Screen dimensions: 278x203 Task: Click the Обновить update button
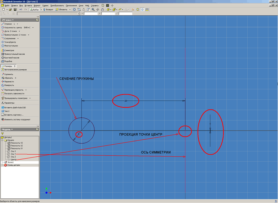point(62,10)
